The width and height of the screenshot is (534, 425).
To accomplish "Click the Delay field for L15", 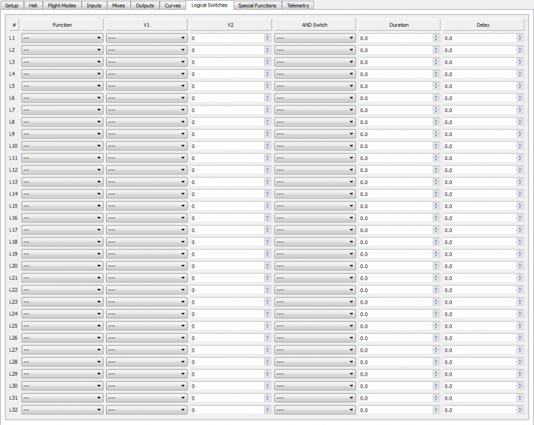I will (x=479, y=206).
